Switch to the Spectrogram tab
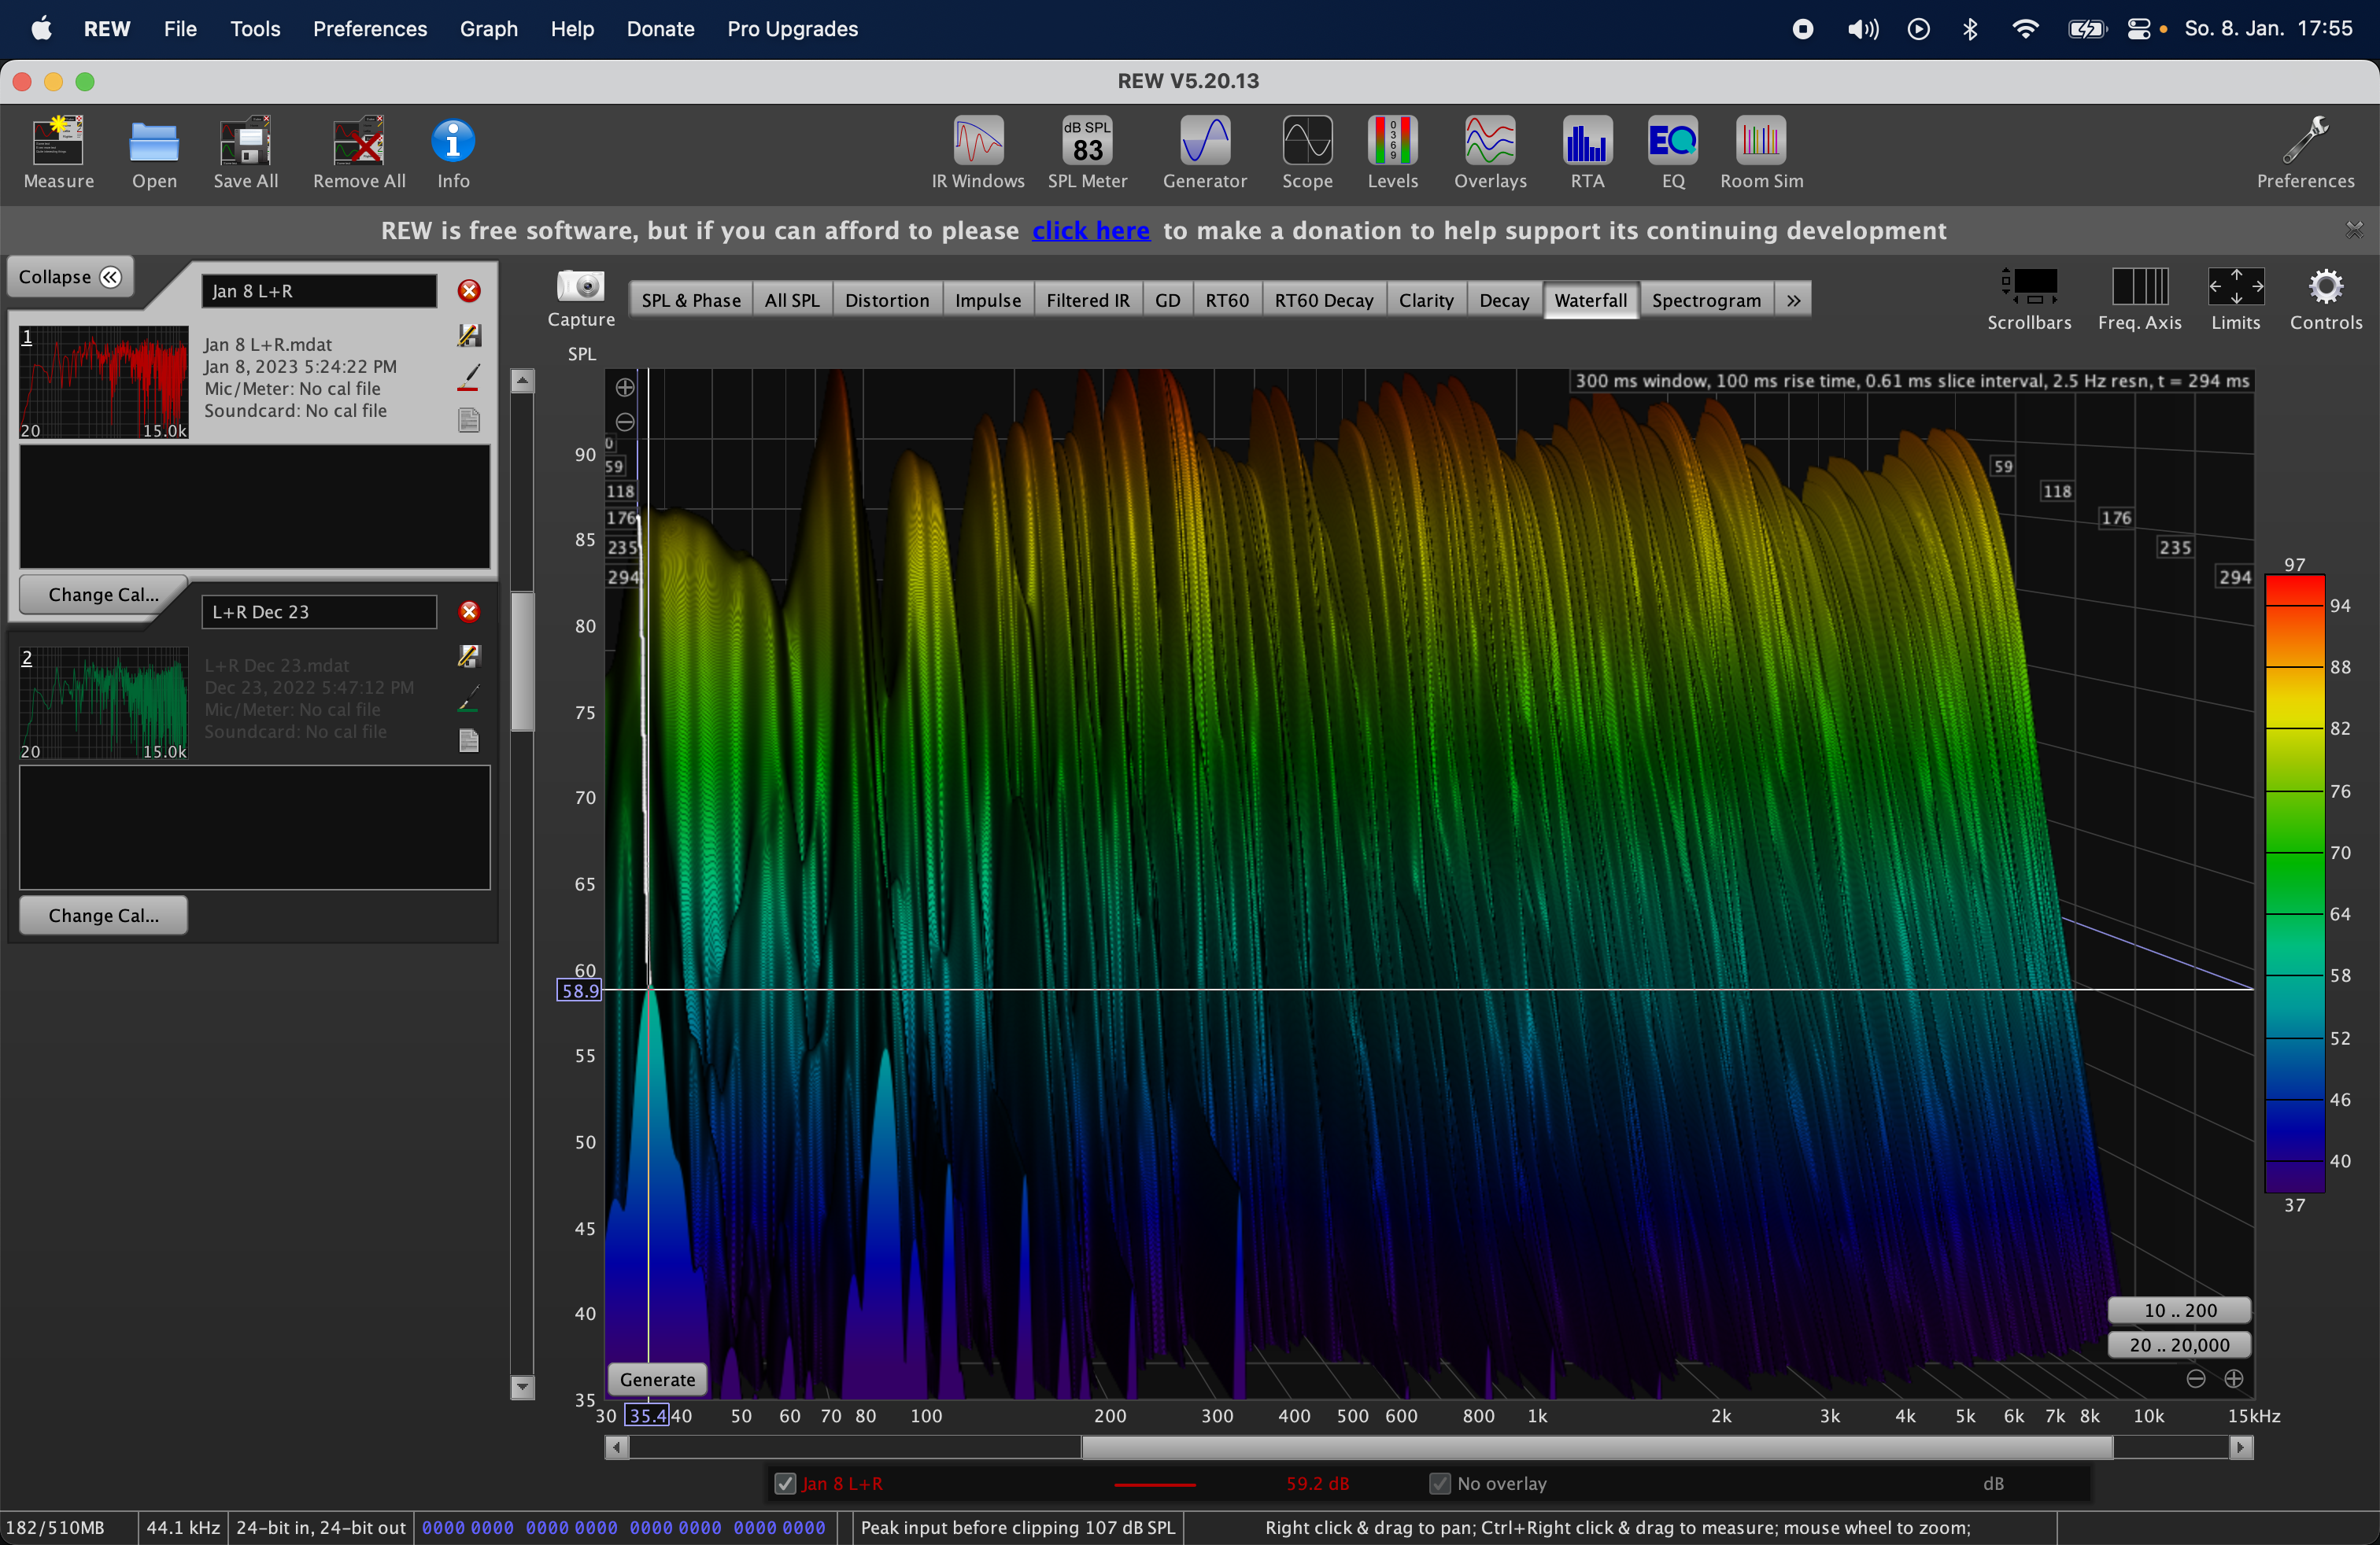Image resolution: width=2380 pixels, height=1545 pixels. tap(1705, 300)
